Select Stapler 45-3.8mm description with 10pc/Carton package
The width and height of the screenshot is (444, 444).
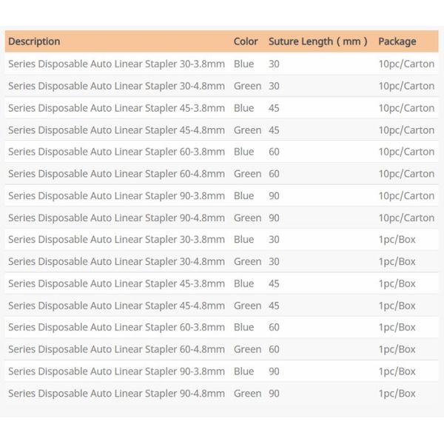point(116,108)
